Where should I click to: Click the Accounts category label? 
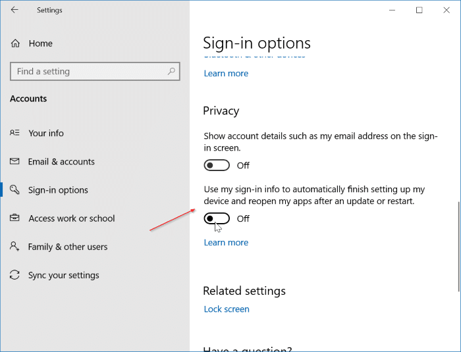click(28, 99)
